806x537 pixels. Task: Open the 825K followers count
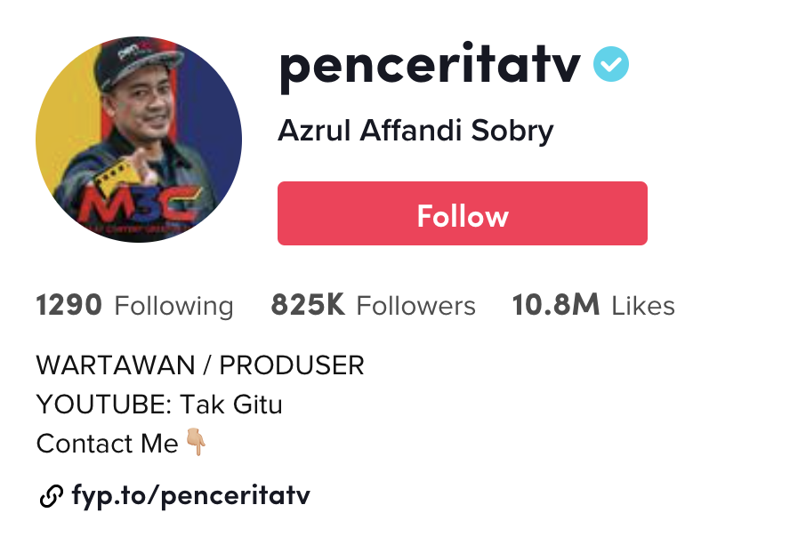click(308, 305)
